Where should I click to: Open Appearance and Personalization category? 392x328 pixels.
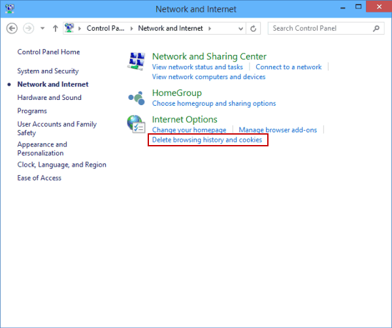point(42,149)
